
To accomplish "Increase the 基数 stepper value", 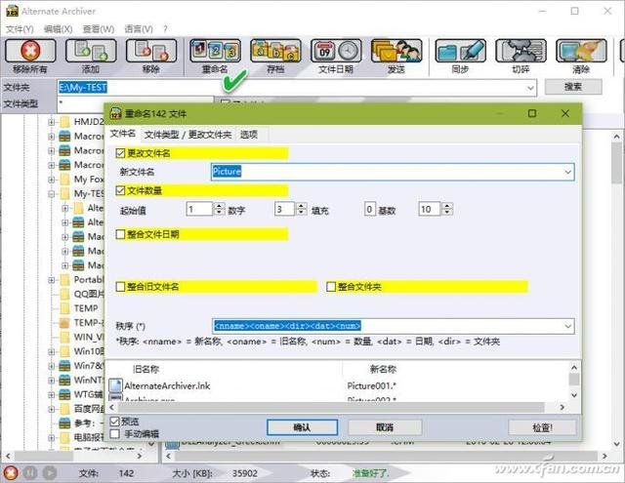I will (447, 206).
